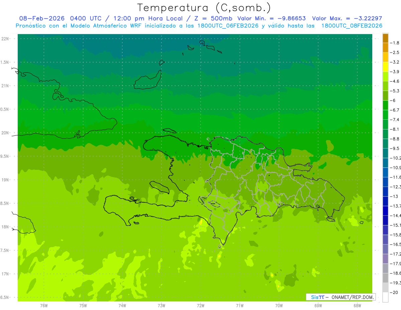Click the '20N' latitude axis label
The height and width of the screenshot is (310, 401).
[5, 133]
